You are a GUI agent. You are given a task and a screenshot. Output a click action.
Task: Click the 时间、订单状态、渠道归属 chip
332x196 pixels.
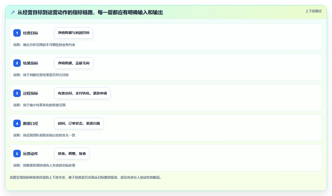pyautogui.click(x=79, y=123)
